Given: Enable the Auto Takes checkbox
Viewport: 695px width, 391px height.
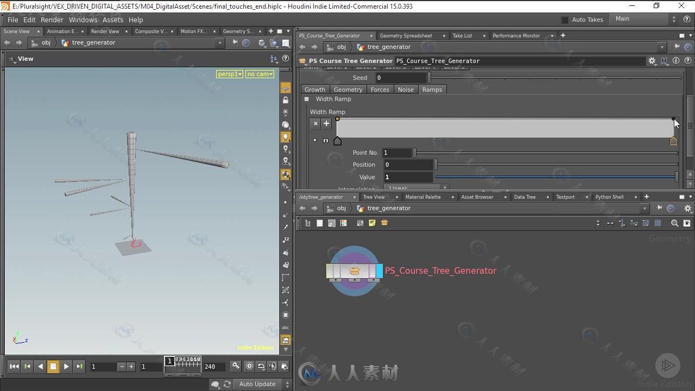Looking at the screenshot, I should [565, 20].
